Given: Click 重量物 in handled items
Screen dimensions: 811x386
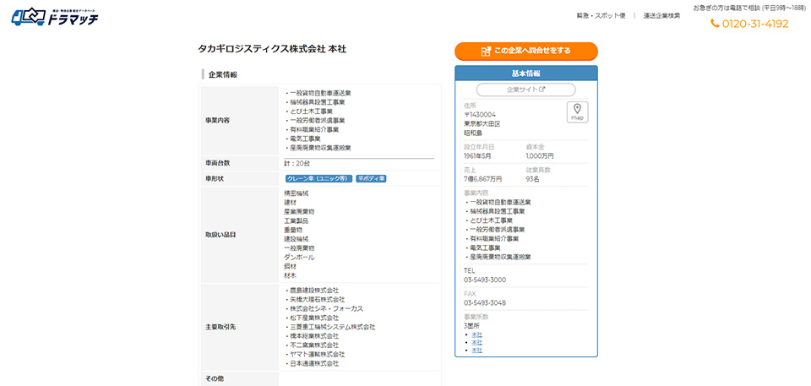Looking at the screenshot, I should pos(293,230).
